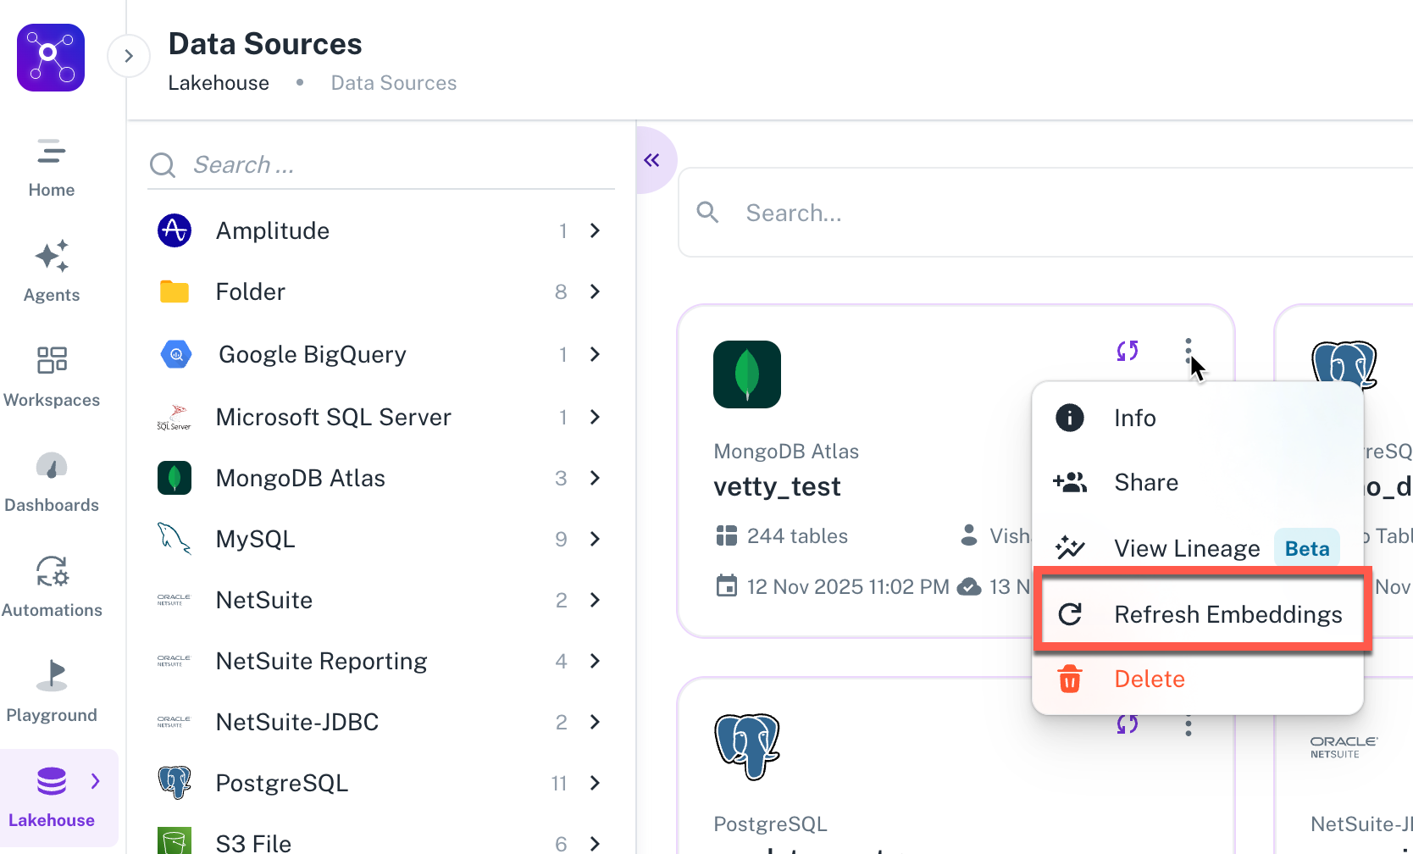
Task: Expand the Amplitude source group
Action: (x=595, y=230)
